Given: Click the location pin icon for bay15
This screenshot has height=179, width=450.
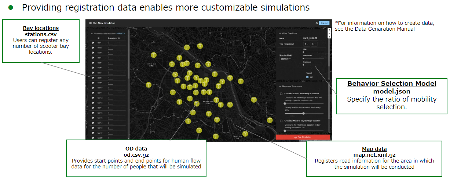Looking at the screenshot, I should pos(93,113).
